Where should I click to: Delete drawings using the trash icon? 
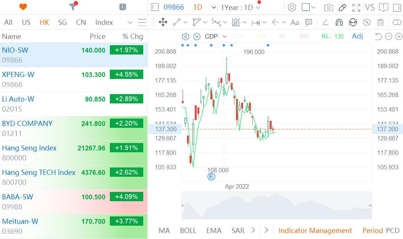click(380, 22)
